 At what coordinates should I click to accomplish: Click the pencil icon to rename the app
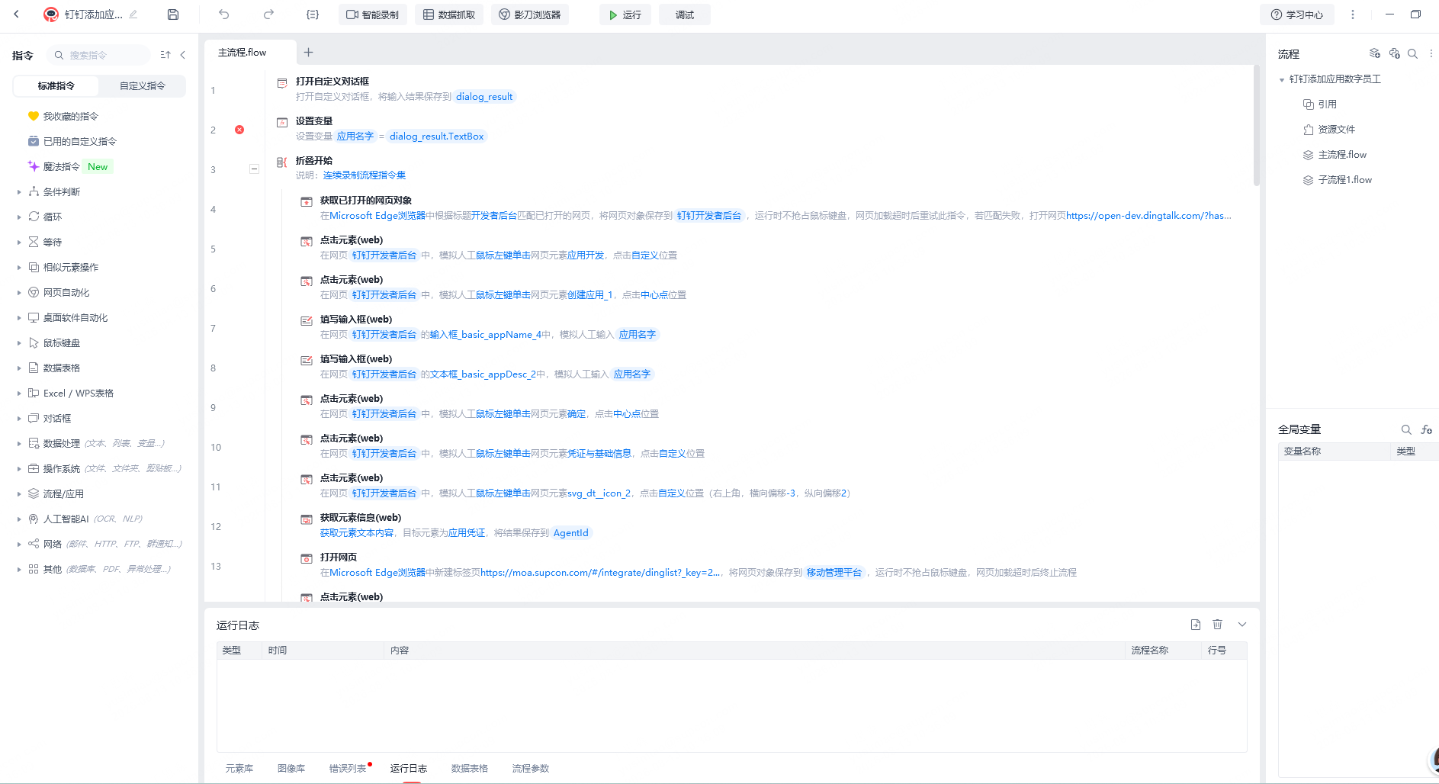pos(133,14)
